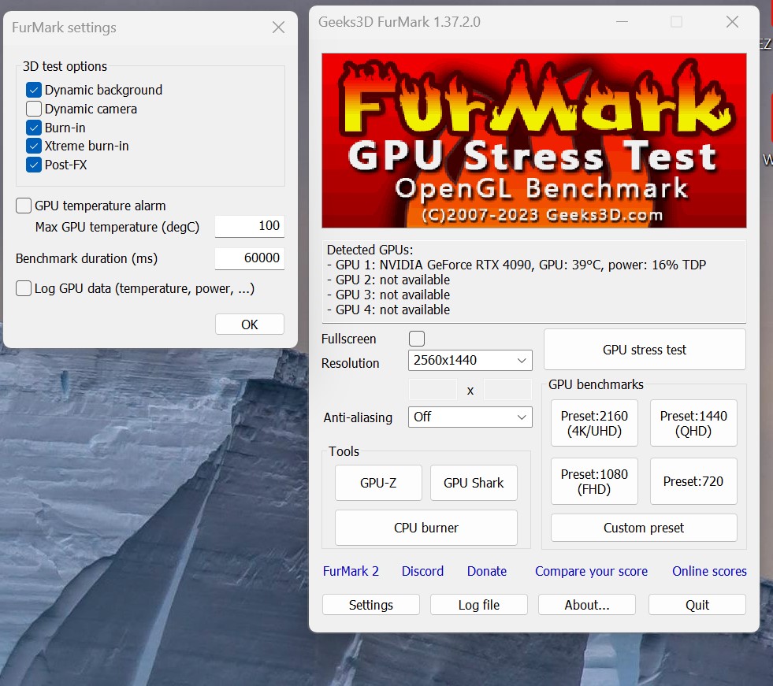Open the Log file
This screenshot has height=686, width=773.
click(x=478, y=605)
